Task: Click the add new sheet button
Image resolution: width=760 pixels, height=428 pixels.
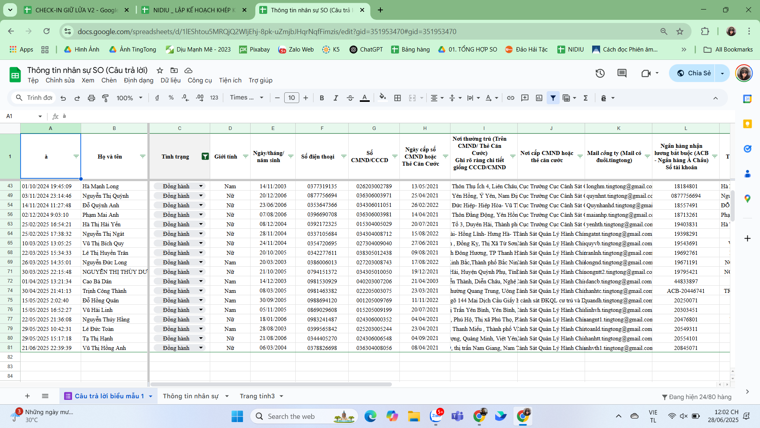Action: pos(27,396)
